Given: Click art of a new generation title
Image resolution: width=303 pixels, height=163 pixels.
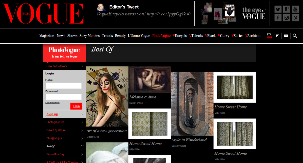Looking at the screenshot, I should [107, 131].
